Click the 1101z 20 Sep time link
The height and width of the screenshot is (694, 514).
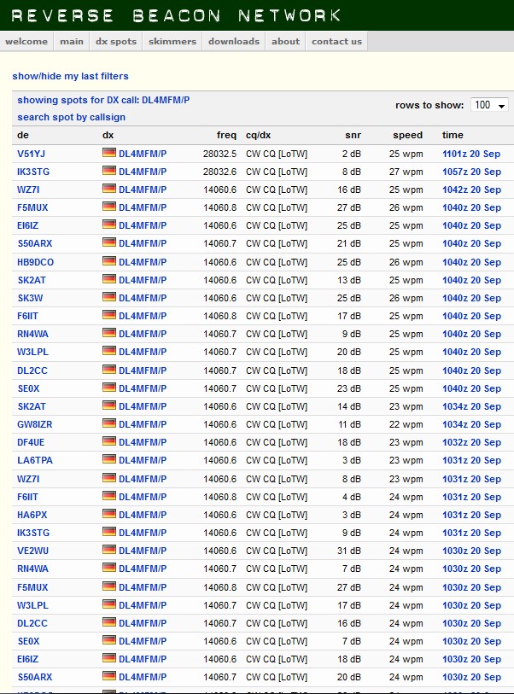click(471, 154)
